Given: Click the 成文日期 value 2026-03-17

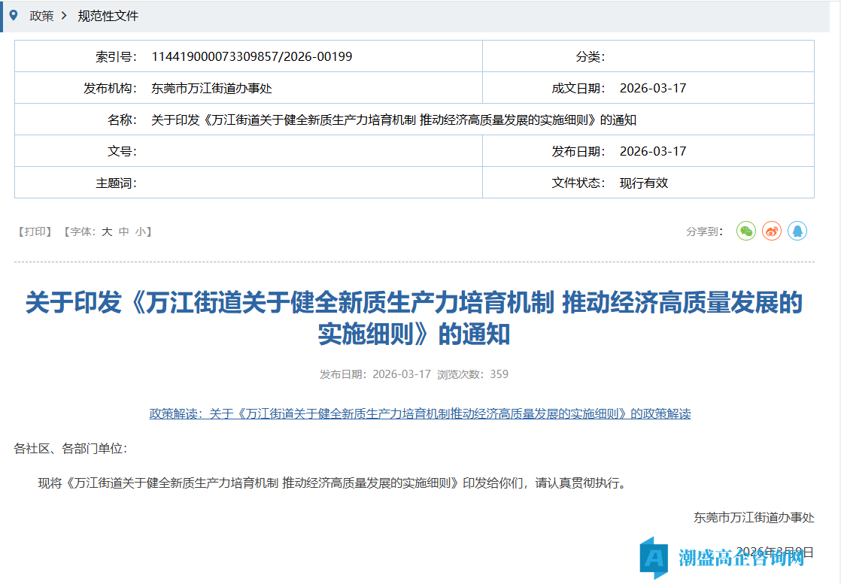Looking at the screenshot, I should click(x=653, y=88).
